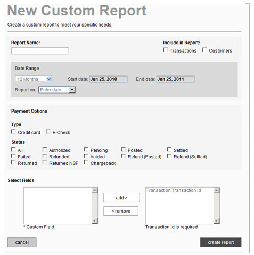Click the < remove button
Image resolution: width=254 pixels, height=255 pixels.
pyautogui.click(x=121, y=211)
